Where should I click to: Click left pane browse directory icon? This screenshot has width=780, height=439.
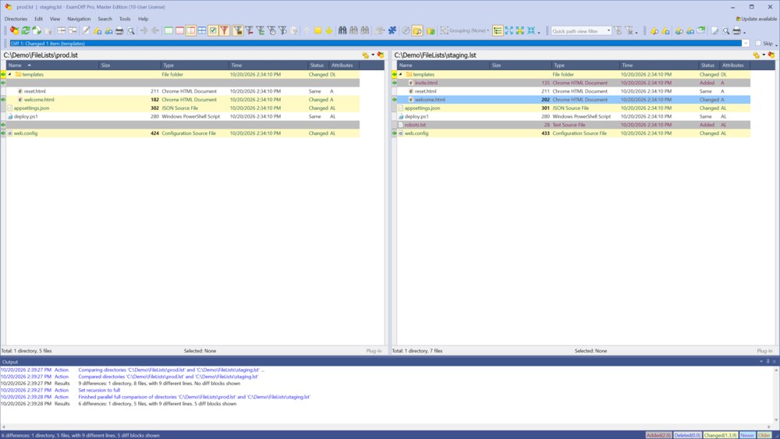pos(366,55)
